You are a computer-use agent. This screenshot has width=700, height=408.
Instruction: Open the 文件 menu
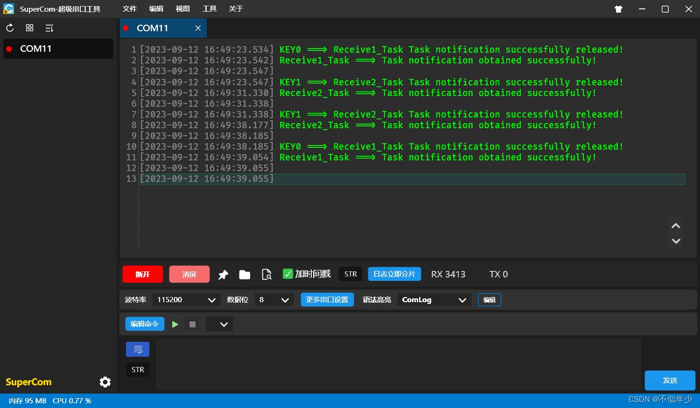(129, 9)
